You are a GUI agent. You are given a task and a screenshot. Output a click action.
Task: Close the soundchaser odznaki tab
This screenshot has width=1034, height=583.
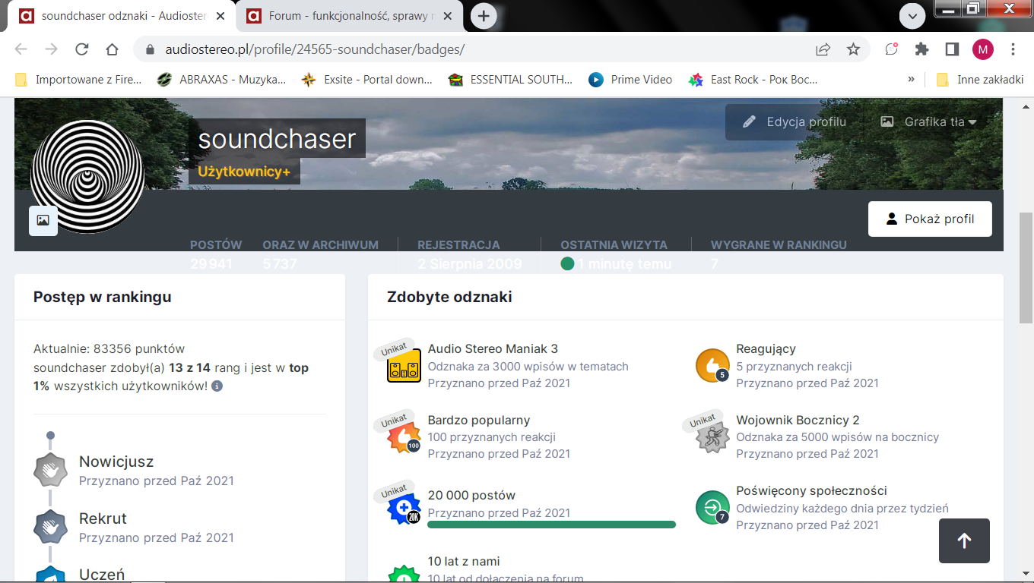(x=220, y=16)
